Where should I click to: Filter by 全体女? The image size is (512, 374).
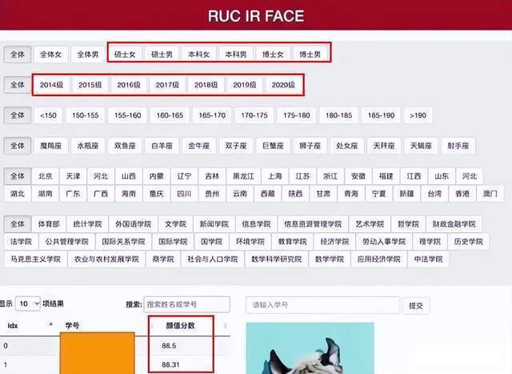click(x=50, y=54)
